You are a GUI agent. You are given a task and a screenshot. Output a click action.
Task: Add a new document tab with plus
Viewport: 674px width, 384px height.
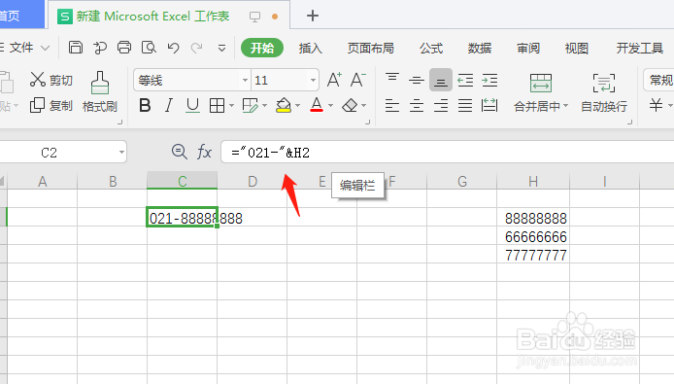313,16
